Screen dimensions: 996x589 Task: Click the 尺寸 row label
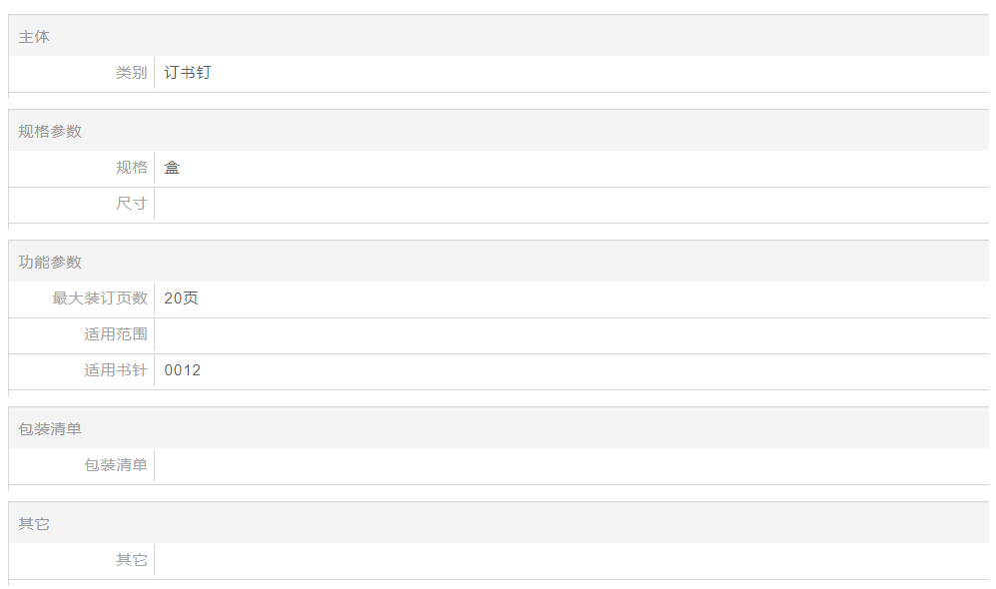coord(131,204)
